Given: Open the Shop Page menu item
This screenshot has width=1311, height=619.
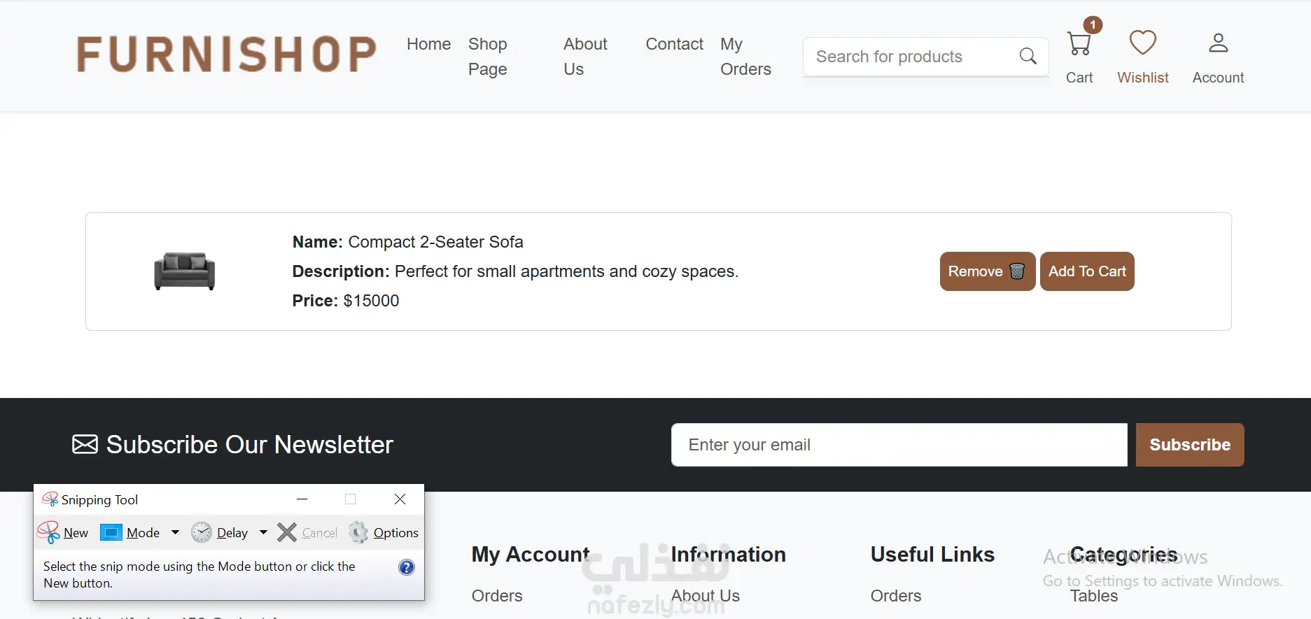Looking at the screenshot, I should (x=487, y=56).
